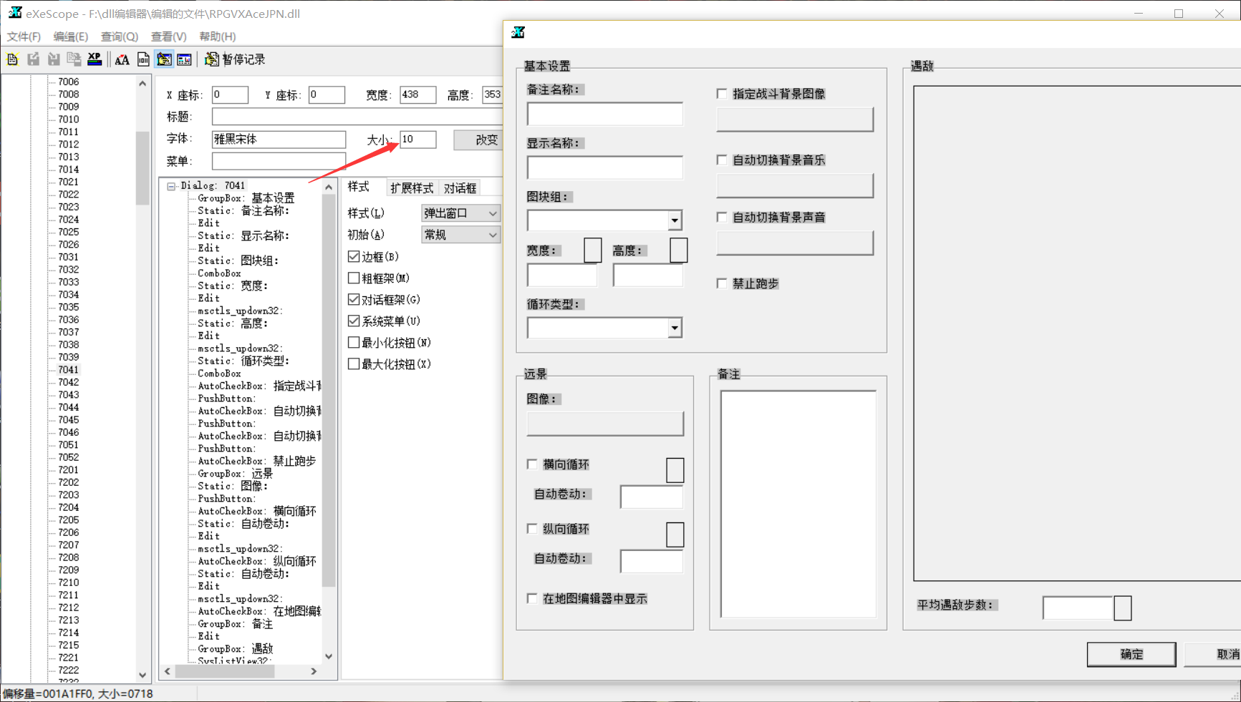The width and height of the screenshot is (1241, 702).
Task: Select resource 7042 in the left tree
Action: tap(69, 382)
